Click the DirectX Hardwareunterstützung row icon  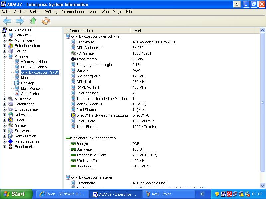(73, 115)
